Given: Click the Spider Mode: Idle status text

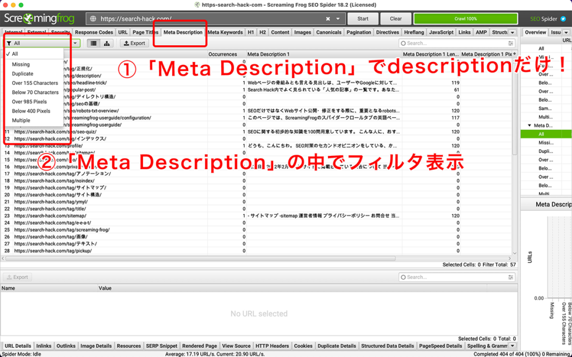Looking at the screenshot, I should 22,354.
